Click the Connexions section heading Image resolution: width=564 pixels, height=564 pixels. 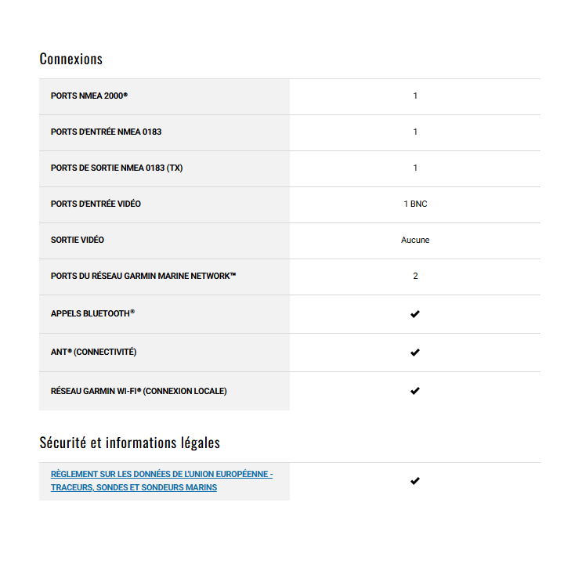tap(71, 59)
